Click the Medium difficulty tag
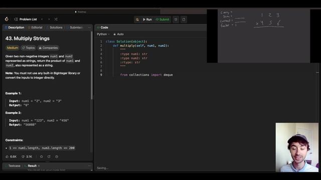 (x=13, y=48)
